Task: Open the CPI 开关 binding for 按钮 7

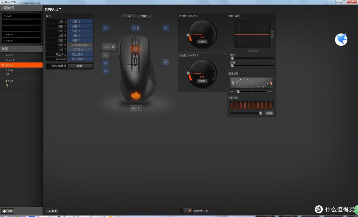Action: 80,49
